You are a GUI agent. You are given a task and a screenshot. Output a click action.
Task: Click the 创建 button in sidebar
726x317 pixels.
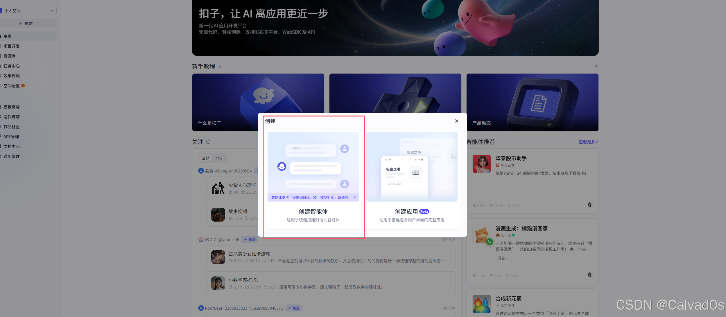(28, 24)
